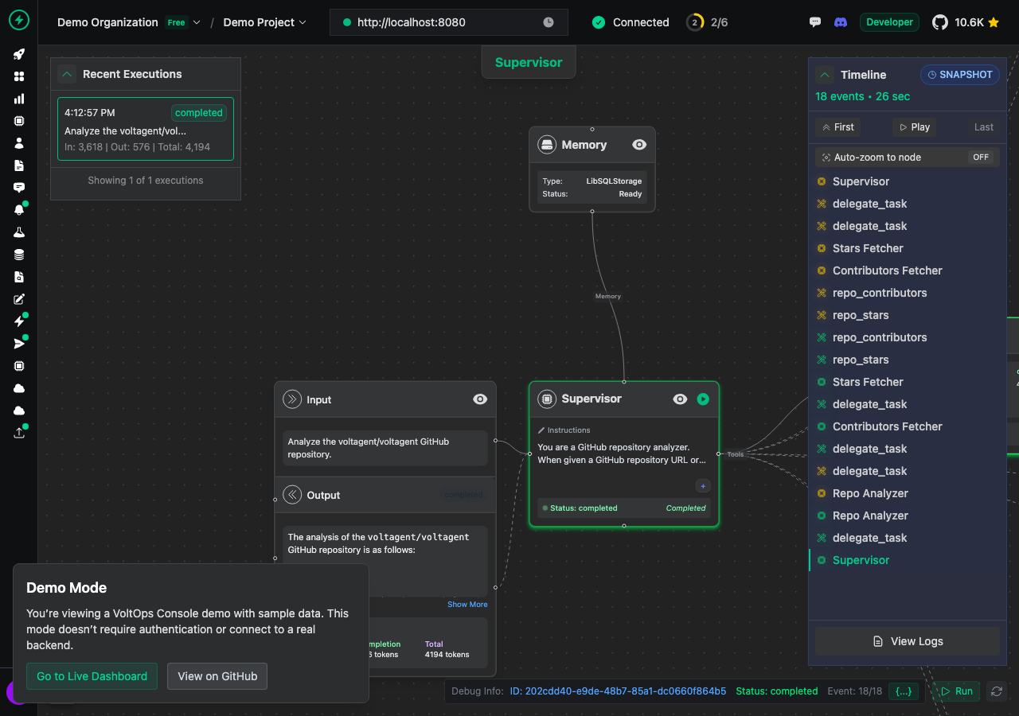
Task: Open the upload arrow sidebar icon
Action: coord(19,433)
